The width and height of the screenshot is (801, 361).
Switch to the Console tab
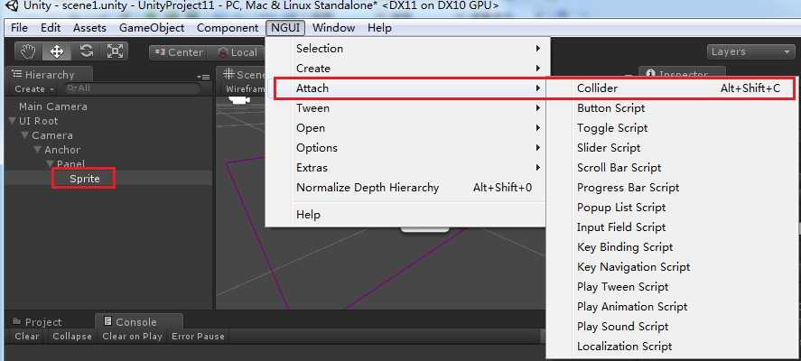pos(138,321)
